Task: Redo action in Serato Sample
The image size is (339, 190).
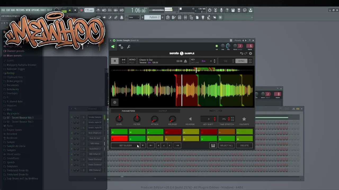Action: point(246,54)
